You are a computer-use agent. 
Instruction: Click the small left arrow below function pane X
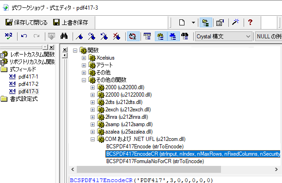(65, 55)
